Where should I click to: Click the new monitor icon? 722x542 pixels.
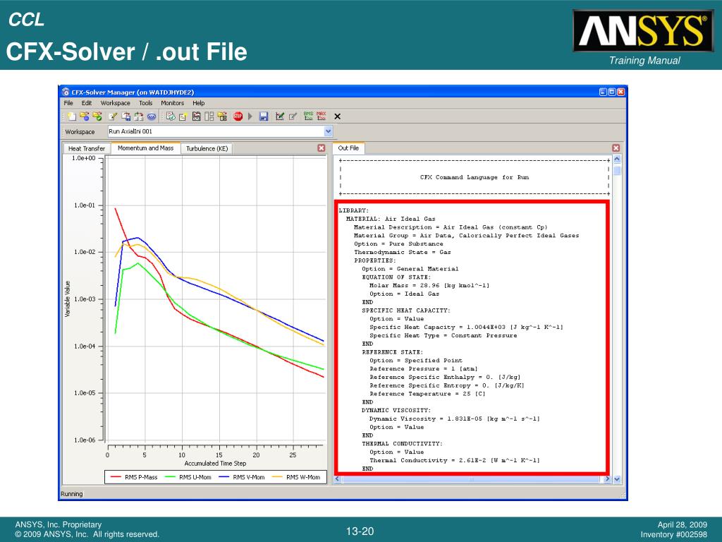pos(183,116)
